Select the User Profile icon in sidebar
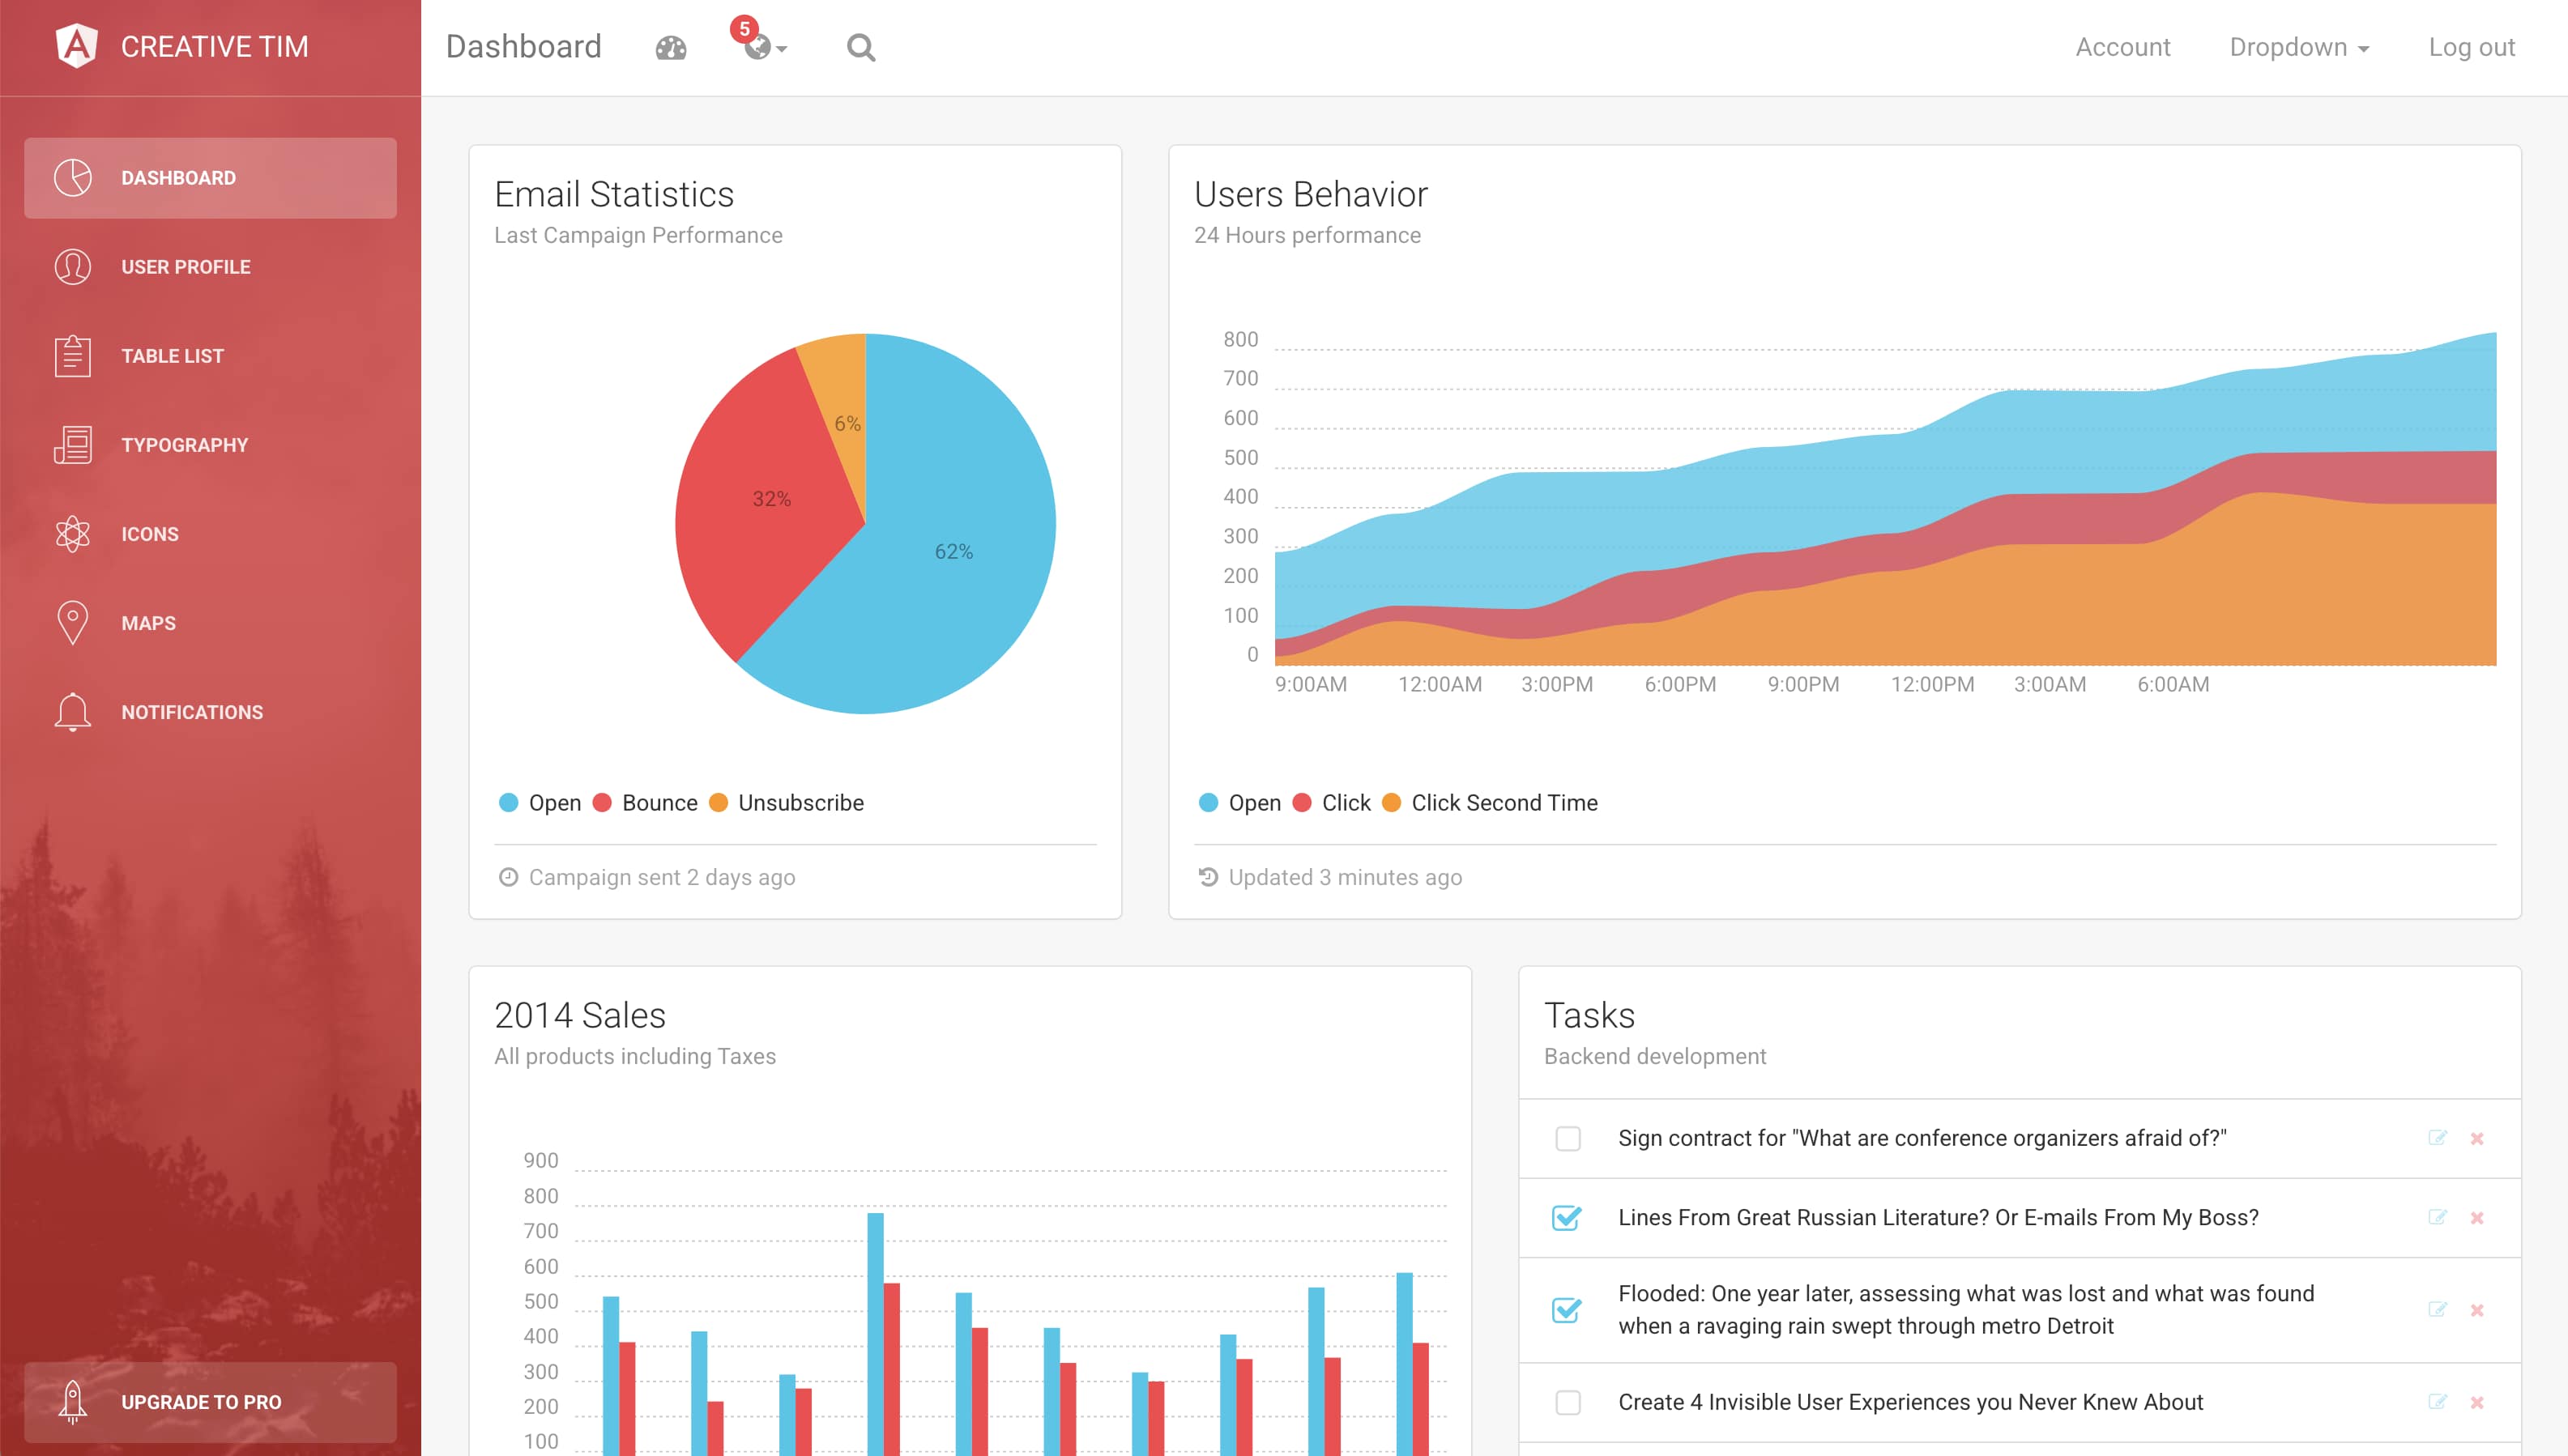Viewport: 2568px width, 1456px height. coord(72,266)
